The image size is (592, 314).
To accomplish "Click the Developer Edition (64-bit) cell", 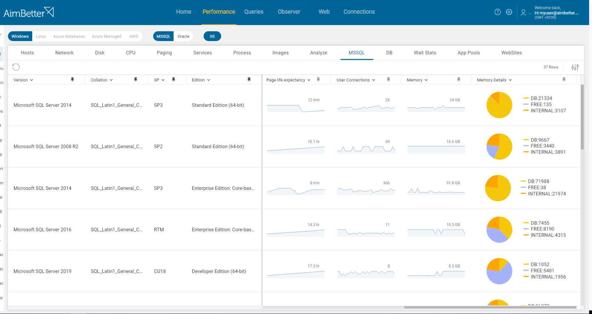I will pyautogui.click(x=219, y=271).
